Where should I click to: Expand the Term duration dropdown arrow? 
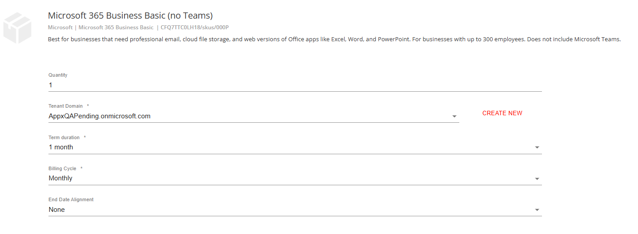pos(537,148)
